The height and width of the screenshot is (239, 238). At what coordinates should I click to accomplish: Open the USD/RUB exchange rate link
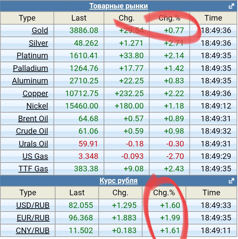tap(33, 205)
